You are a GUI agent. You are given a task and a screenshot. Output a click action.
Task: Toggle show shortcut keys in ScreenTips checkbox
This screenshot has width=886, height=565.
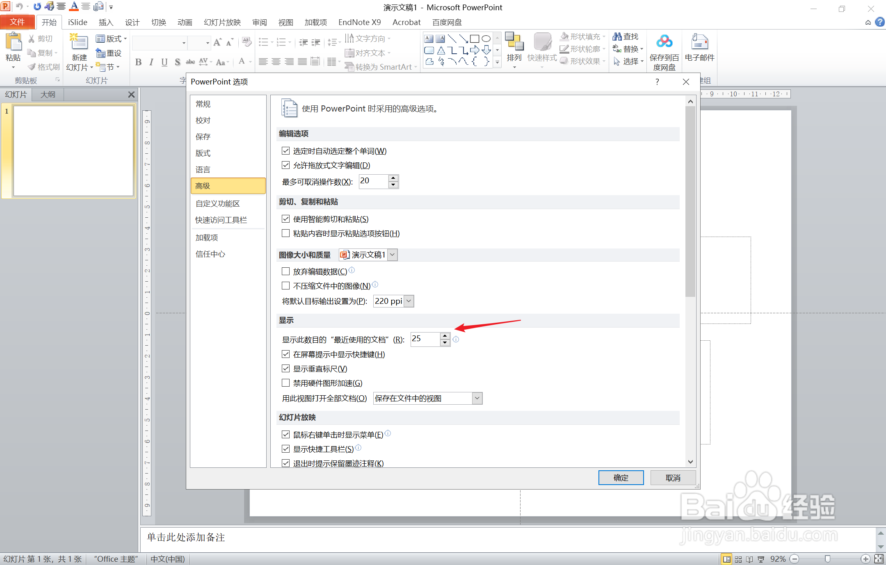click(286, 354)
